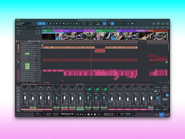Click the mixer horizontal scrollbar
The image size is (185, 139).
tap(33, 111)
